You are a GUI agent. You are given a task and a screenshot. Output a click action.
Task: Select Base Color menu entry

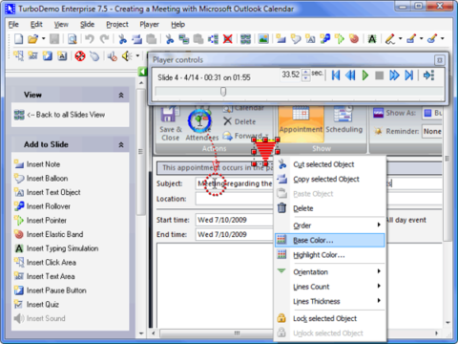point(329,240)
